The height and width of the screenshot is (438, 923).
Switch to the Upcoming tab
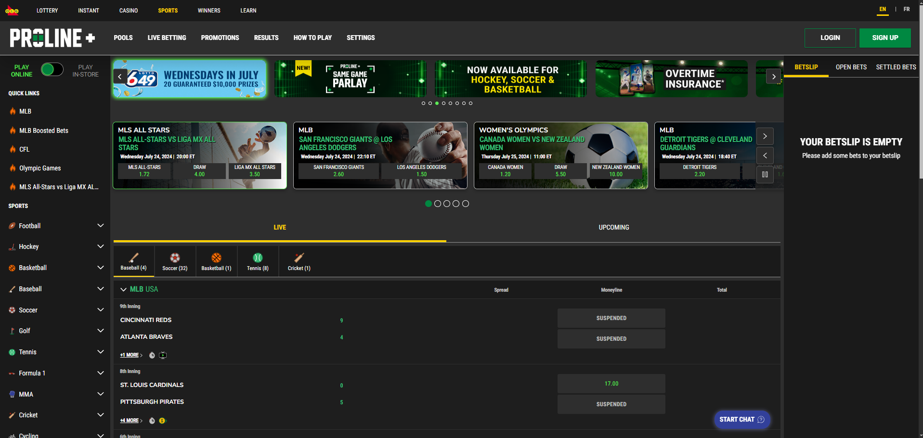pos(613,227)
